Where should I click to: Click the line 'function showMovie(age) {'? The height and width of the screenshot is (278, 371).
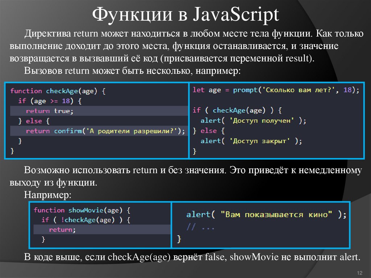82,210
